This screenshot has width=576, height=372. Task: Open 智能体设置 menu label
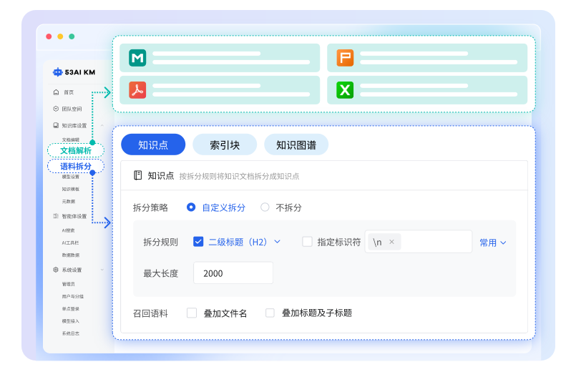coord(74,216)
